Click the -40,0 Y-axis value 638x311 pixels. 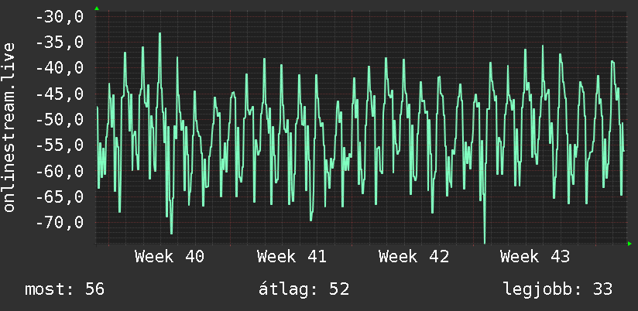tap(60, 68)
